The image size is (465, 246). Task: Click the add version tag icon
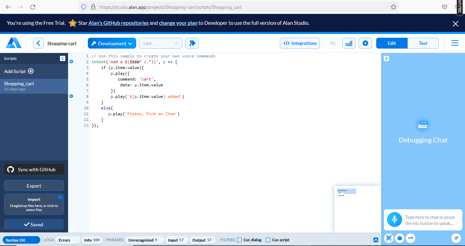point(192,43)
